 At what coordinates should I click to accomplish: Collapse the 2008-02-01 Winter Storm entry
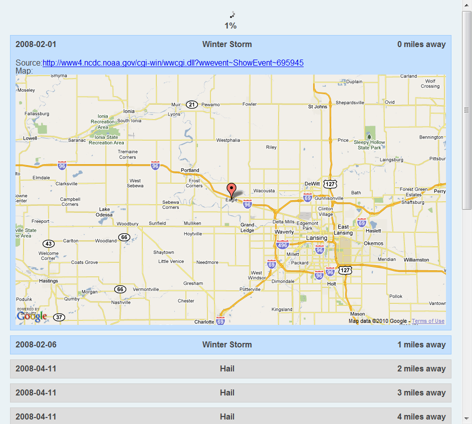tap(230, 45)
